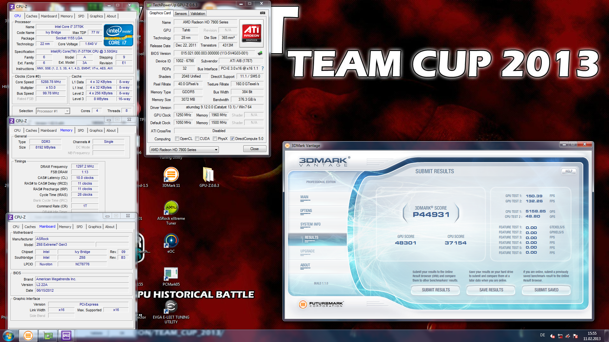Launch the eOC desktop shortcut
609x342 pixels.
click(x=171, y=243)
